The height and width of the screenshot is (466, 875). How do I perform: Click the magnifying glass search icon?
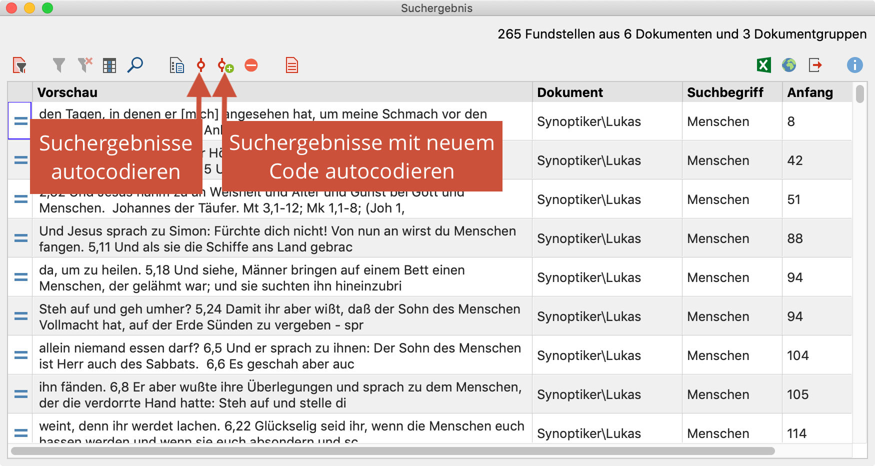[x=135, y=65]
